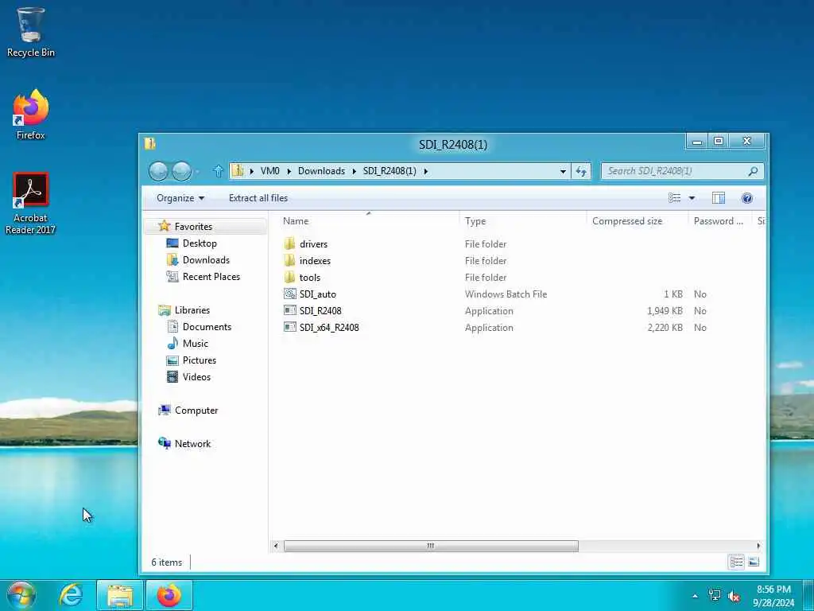
Task: Change your view icon in toolbar
Action: (674, 198)
